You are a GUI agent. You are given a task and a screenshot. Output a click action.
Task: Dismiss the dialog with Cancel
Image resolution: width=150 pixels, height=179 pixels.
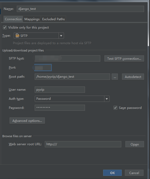134,173
